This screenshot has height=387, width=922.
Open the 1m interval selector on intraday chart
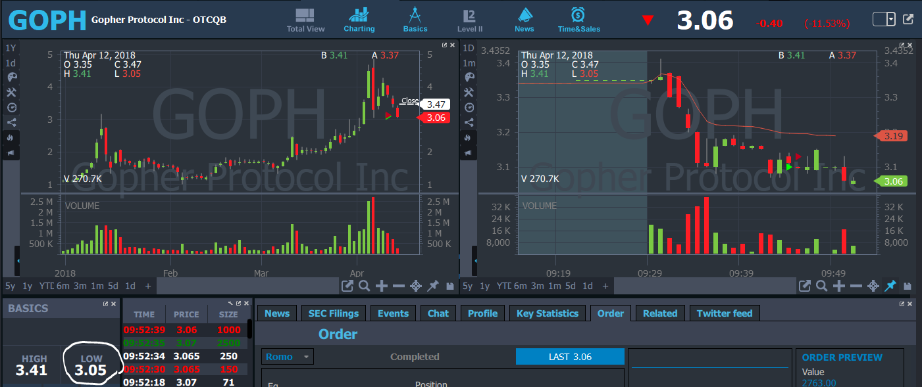(469, 63)
